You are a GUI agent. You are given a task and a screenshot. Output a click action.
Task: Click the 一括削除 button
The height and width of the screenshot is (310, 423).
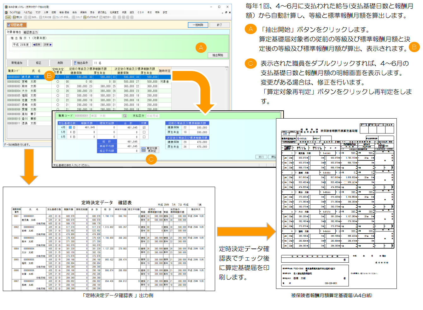click(x=198, y=25)
